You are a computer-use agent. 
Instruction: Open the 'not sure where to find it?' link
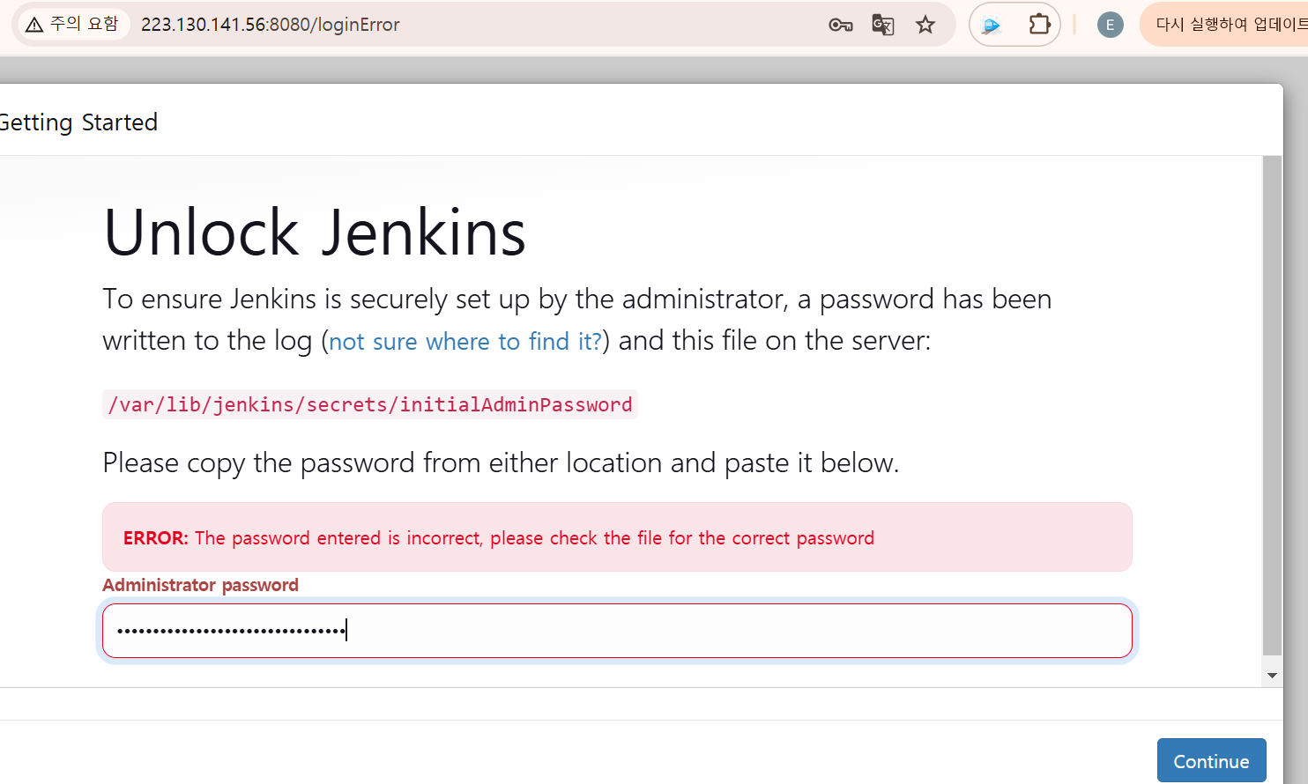click(465, 341)
